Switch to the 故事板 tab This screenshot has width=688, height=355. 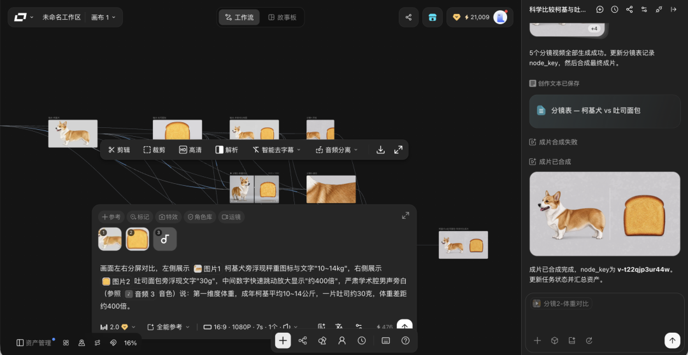coord(282,18)
